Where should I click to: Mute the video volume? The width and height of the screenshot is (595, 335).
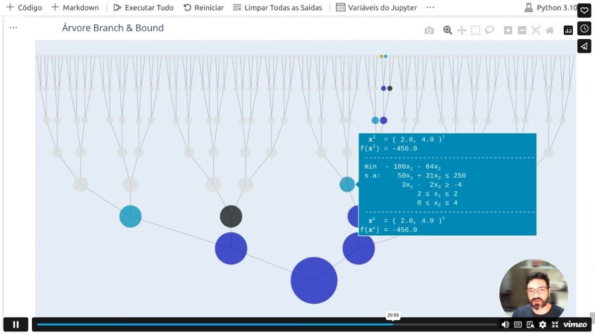point(505,325)
